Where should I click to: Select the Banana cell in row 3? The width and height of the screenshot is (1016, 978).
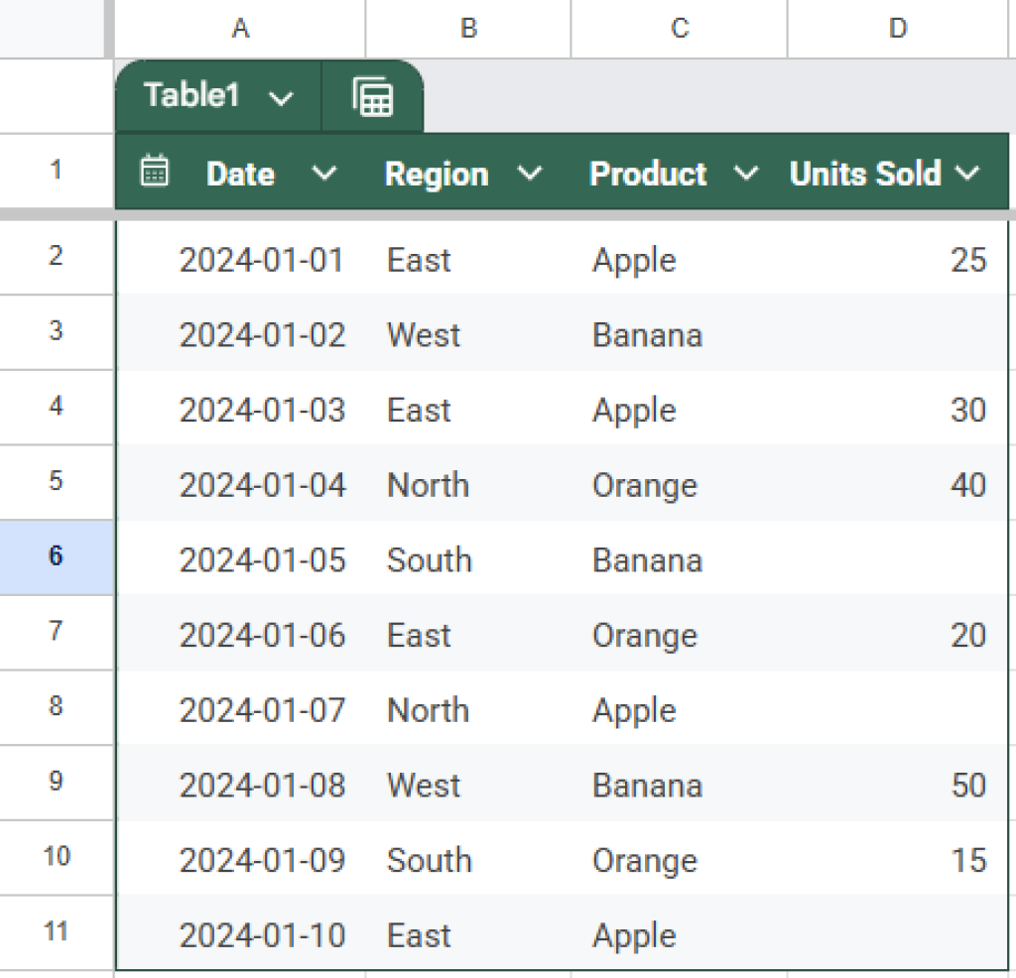[647, 335]
